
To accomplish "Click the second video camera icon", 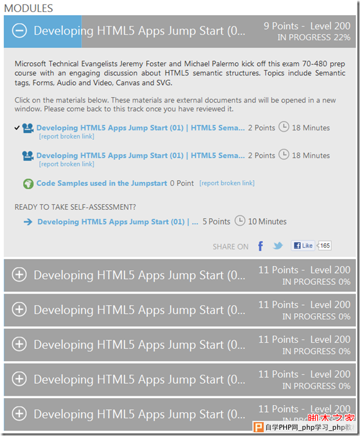I will tap(28, 156).
